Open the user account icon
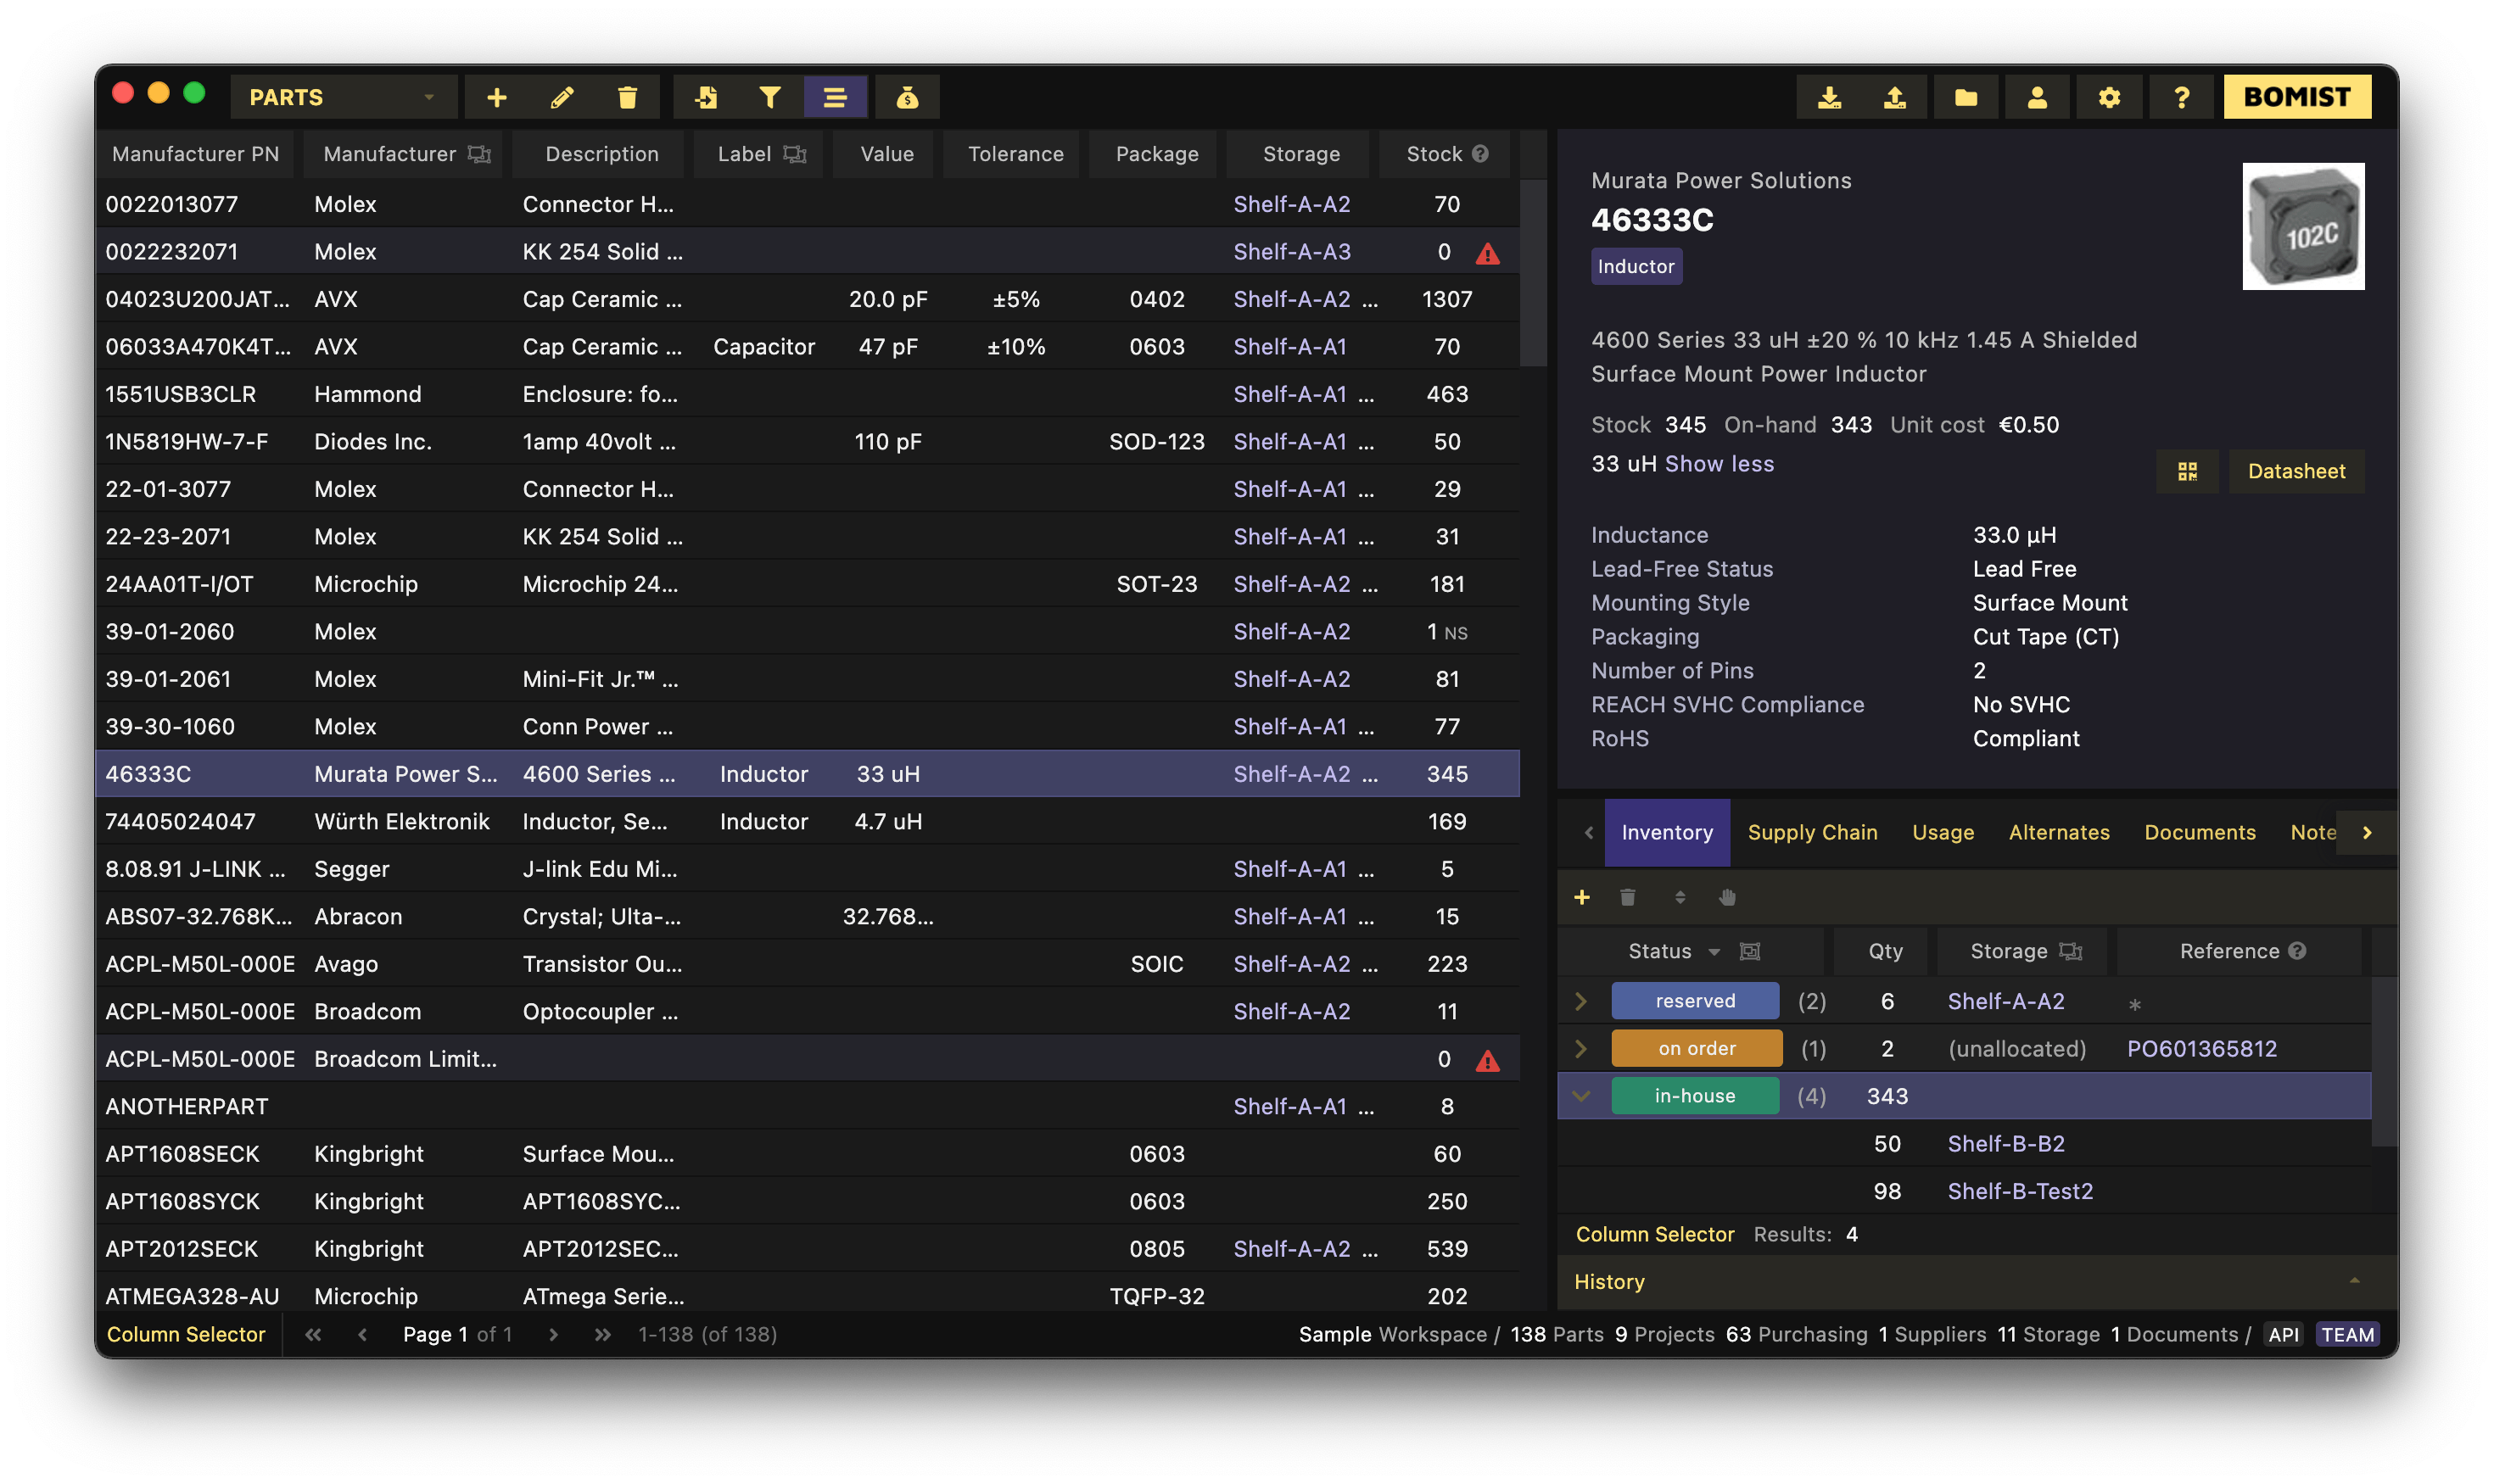This screenshot has height=1484, width=2494. (2037, 97)
